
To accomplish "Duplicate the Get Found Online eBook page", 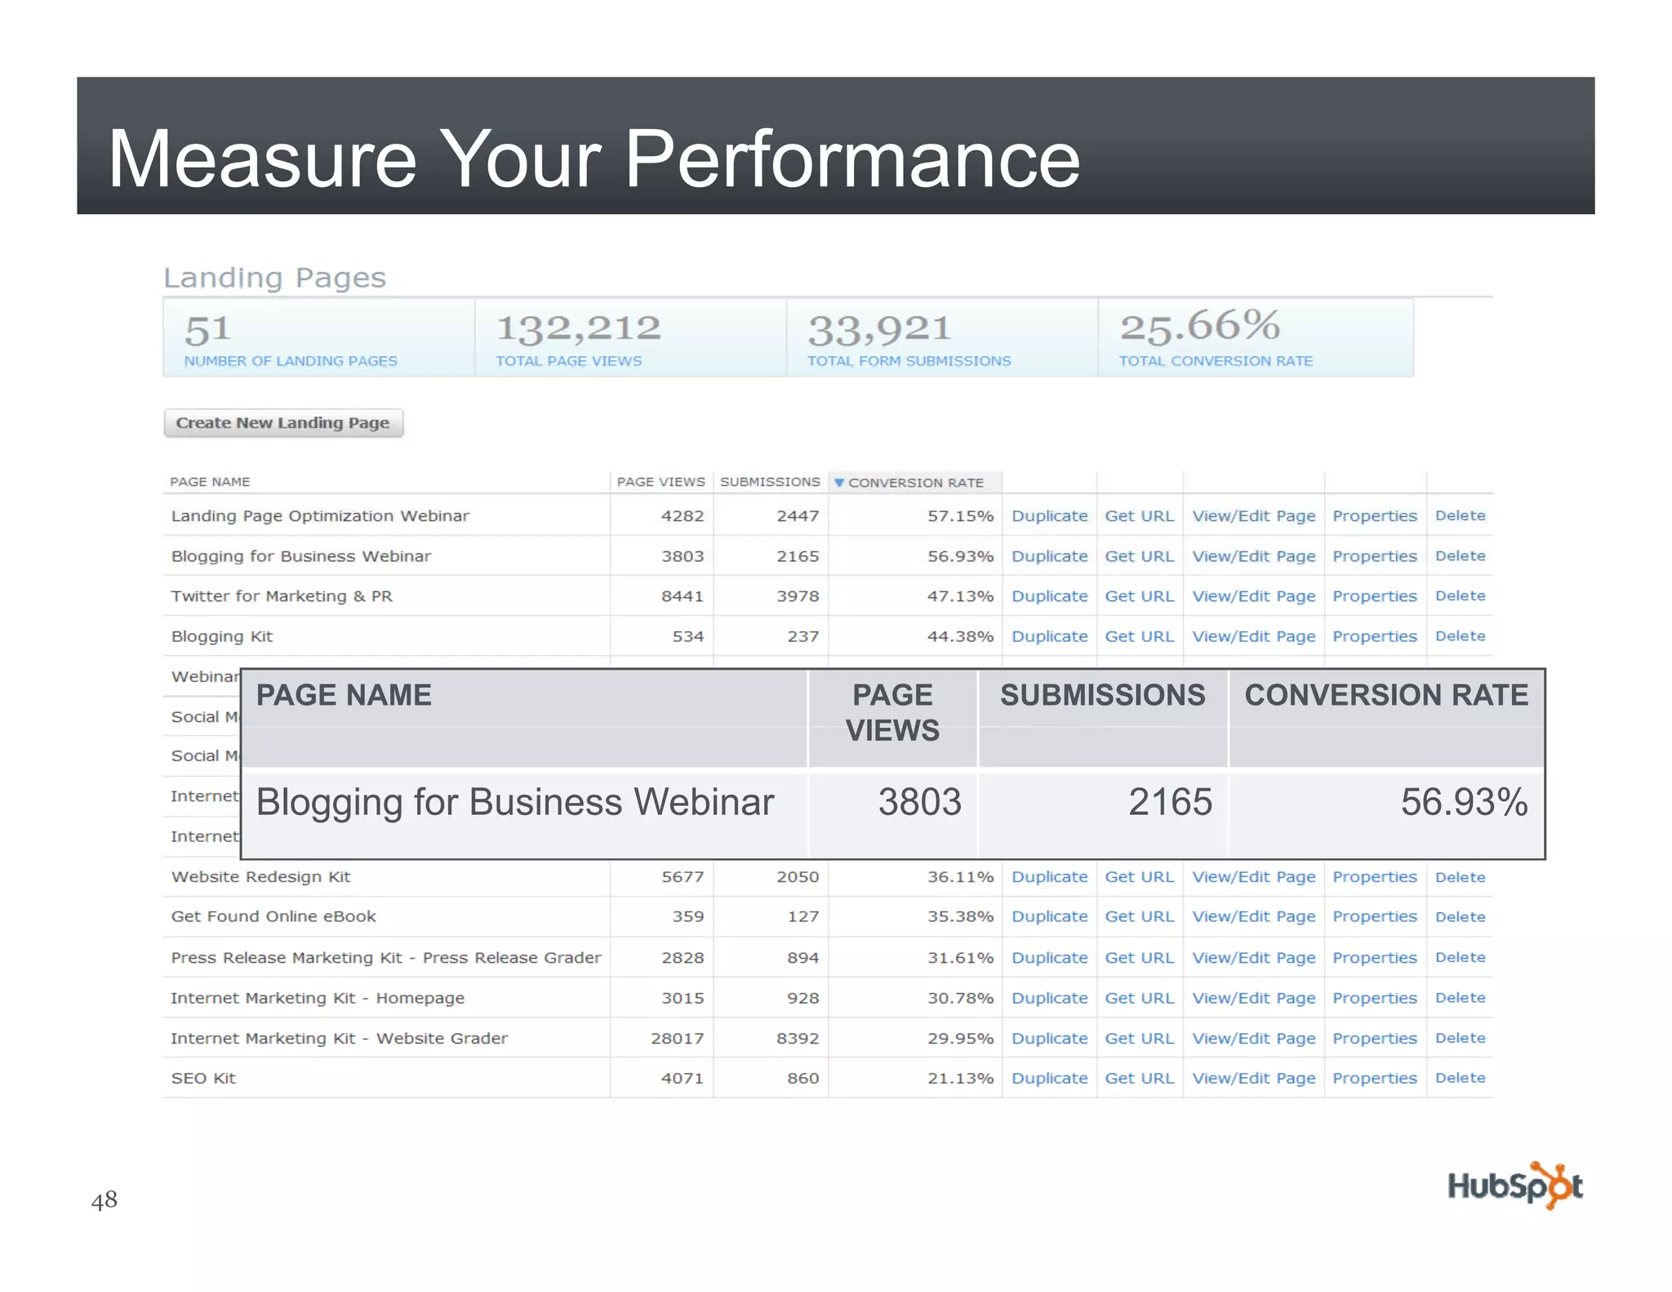I will click(x=1049, y=917).
